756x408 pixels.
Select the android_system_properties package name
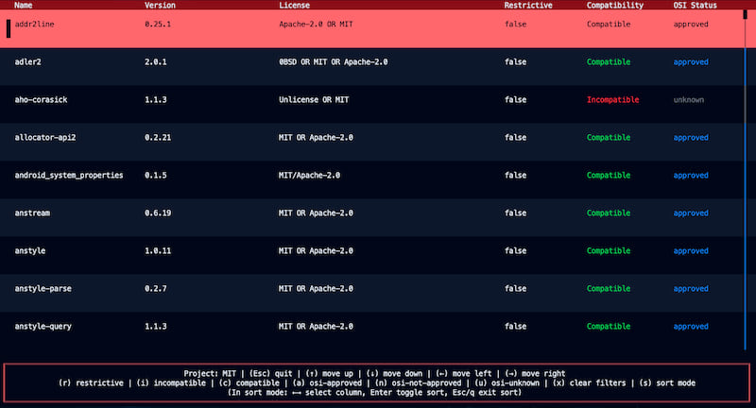[x=69, y=175]
